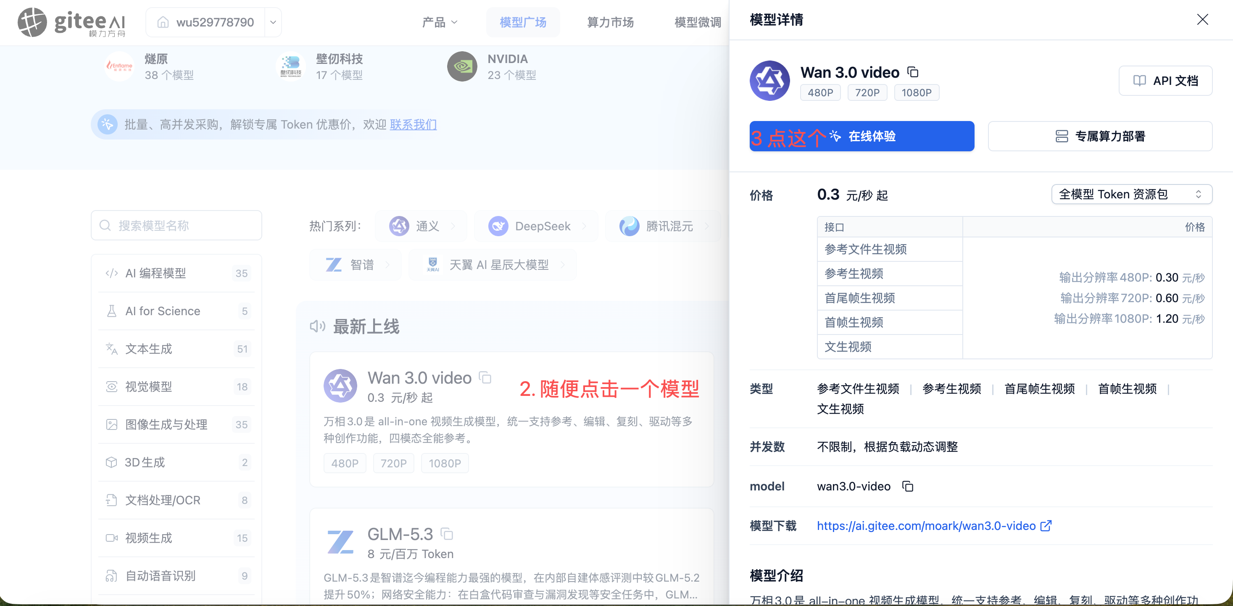
Task: Choose 专属算力部署 option
Action: pyautogui.click(x=1100, y=137)
